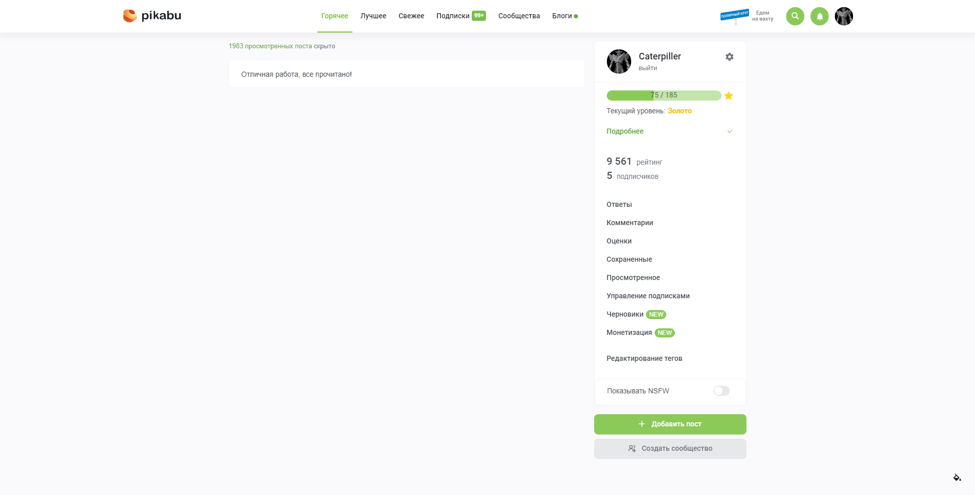Click the Добавить пост button
975x495 pixels.
click(x=670, y=424)
